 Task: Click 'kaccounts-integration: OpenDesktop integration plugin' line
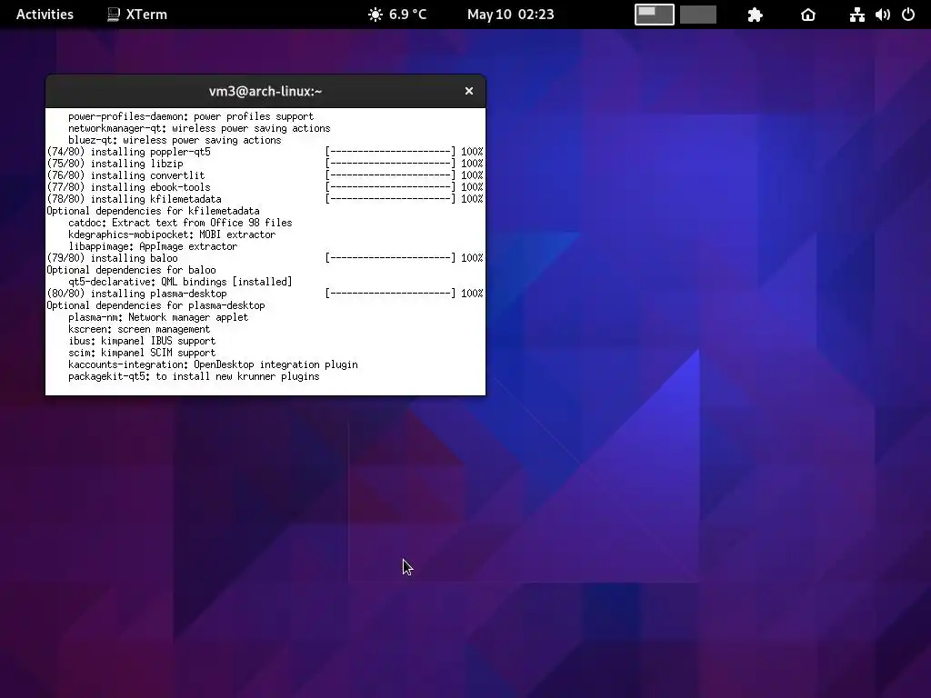(x=213, y=365)
